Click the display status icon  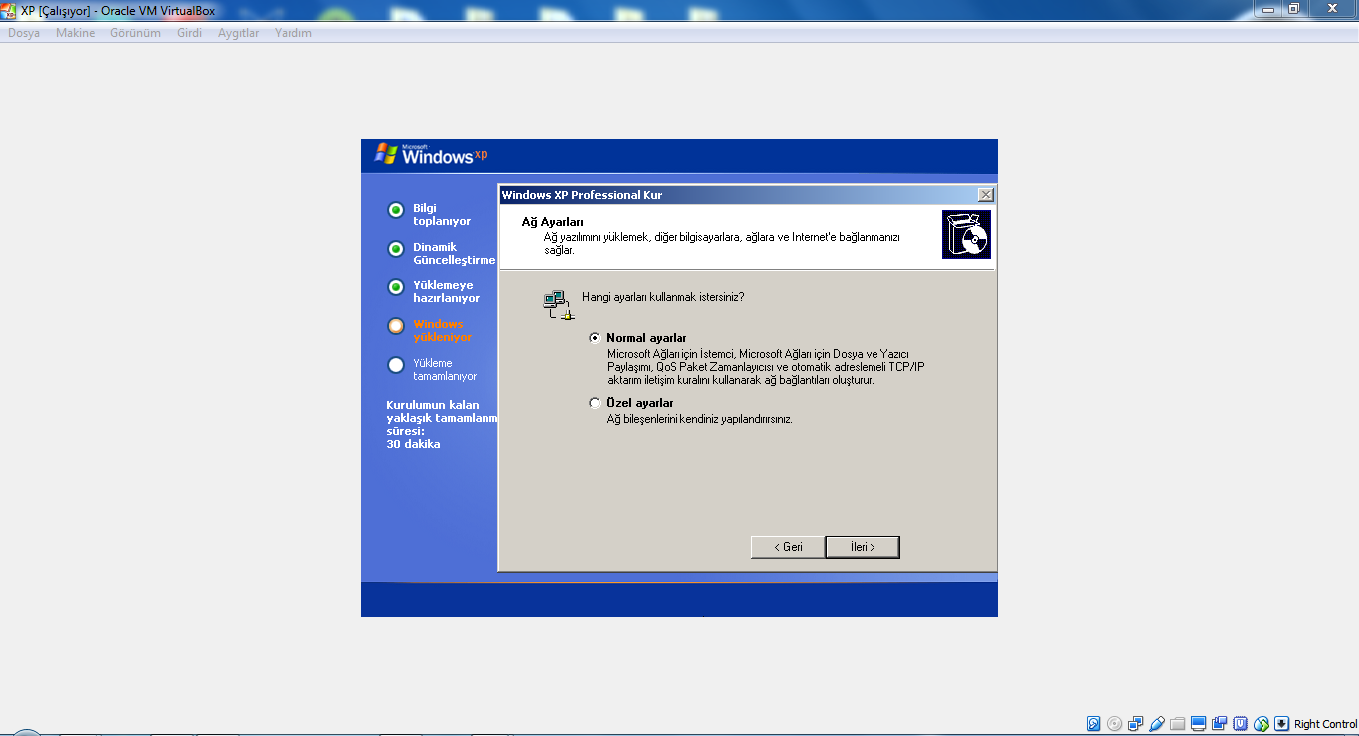pos(1198,724)
